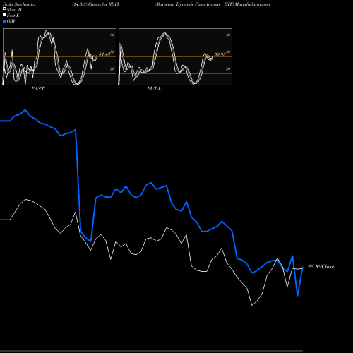Click the 20 axis label in FULL chart
The image size is (353, 353).
tap(228, 68)
